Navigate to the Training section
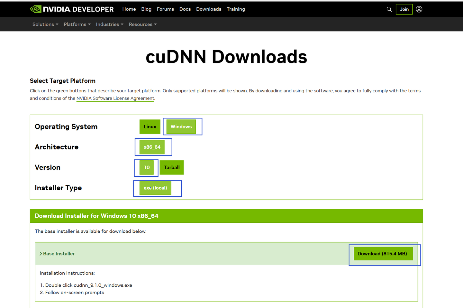Viewport: 463px width, 308px height. click(236, 9)
